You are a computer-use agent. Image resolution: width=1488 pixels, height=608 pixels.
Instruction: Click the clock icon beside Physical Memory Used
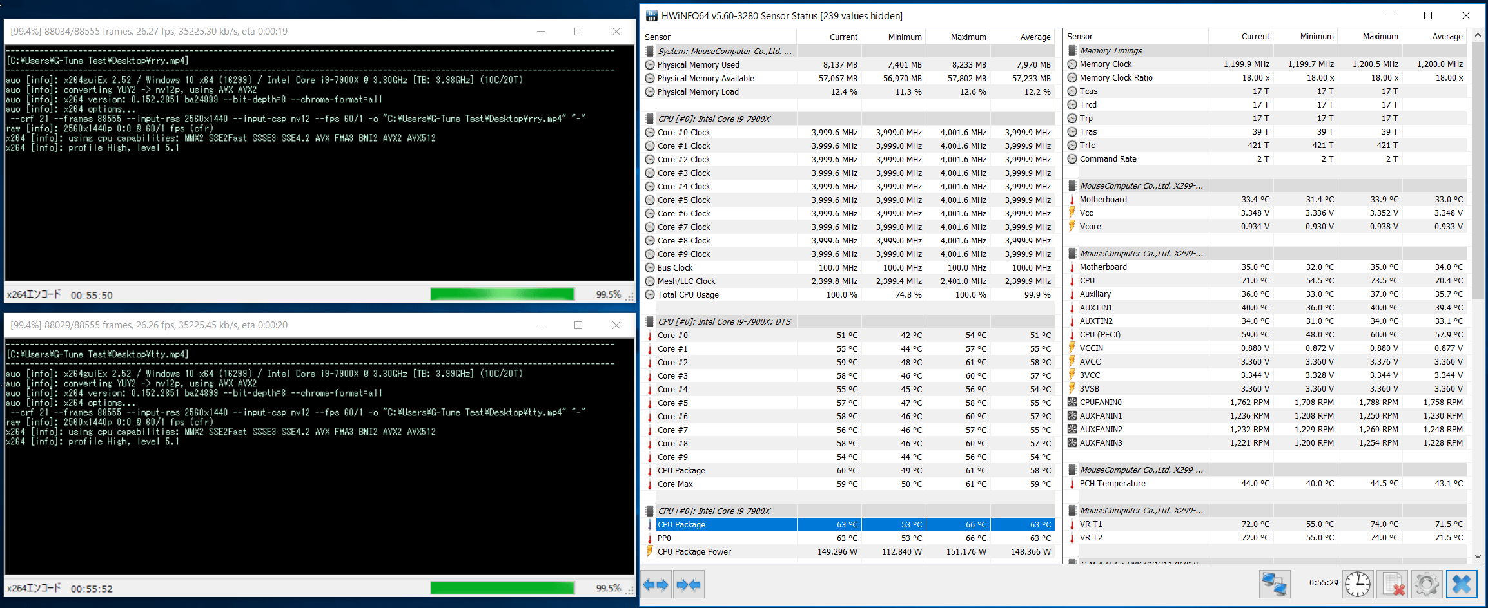coord(650,65)
